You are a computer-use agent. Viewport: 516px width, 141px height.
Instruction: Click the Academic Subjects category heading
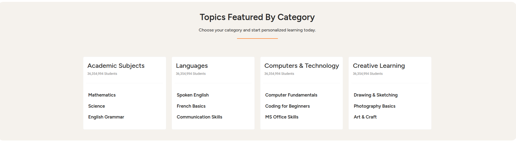pos(116,66)
